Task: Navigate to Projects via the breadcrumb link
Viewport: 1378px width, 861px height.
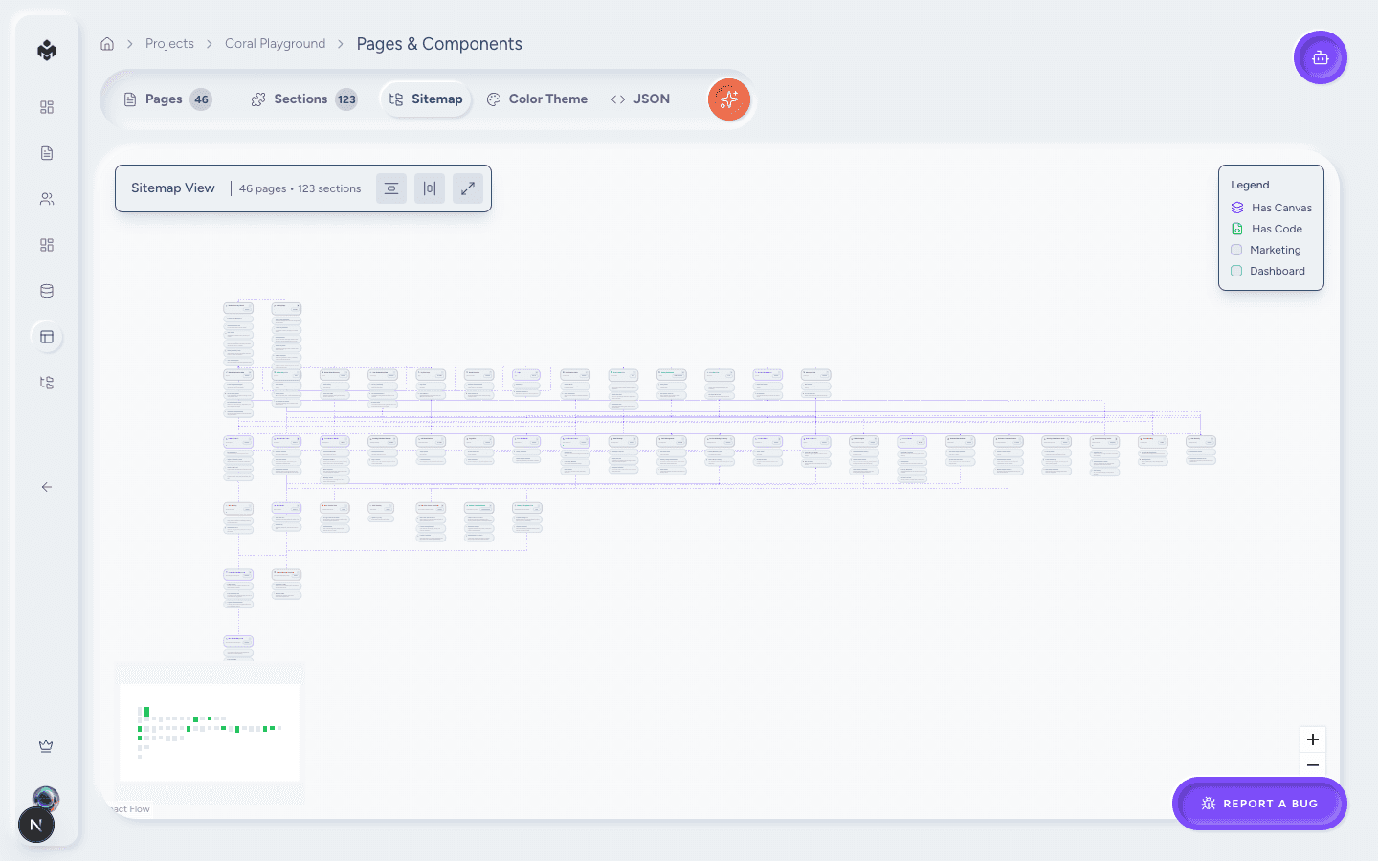Action: point(169,43)
